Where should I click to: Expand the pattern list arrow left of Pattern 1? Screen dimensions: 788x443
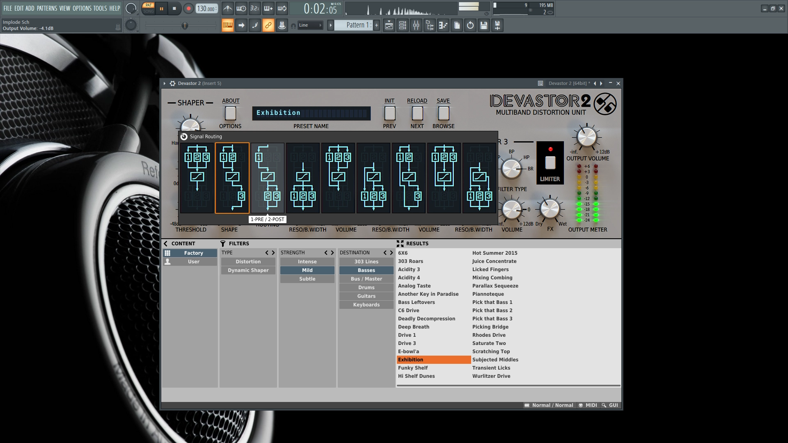tap(330, 25)
